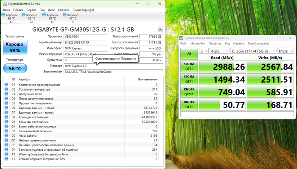Click status orb for attribute 0E Ошибки целостности

tap(6, 145)
